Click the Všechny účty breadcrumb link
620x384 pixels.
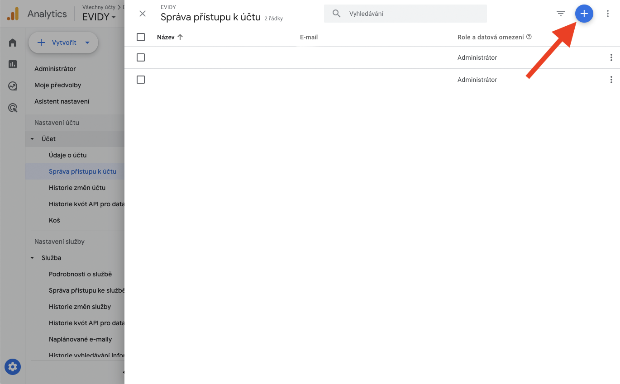[99, 7]
